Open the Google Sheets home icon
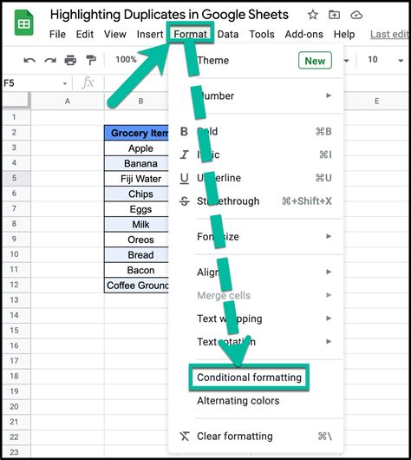Screen dimensions: 411x460 click(23, 23)
